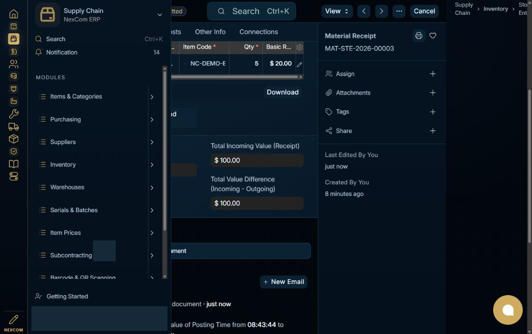This screenshot has width=532, height=334.
Task: Click the headset support icon in rail
Action: [x=13, y=76]
